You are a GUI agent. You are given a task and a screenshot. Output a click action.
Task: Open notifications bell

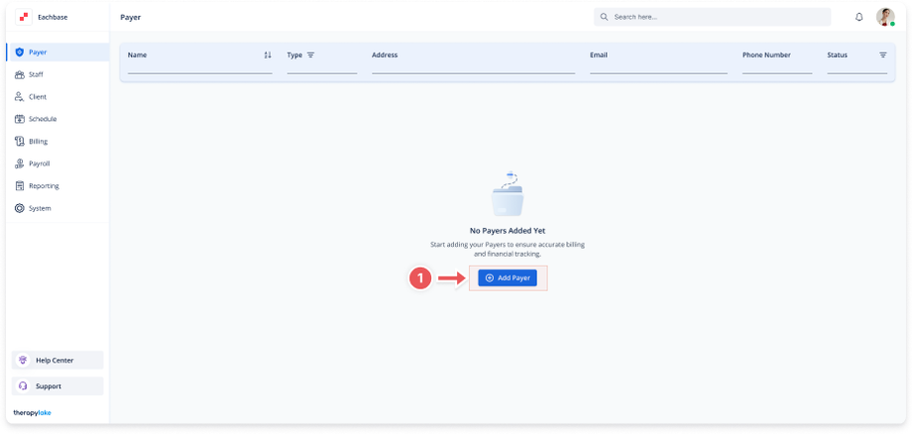[x=859, y=18]
